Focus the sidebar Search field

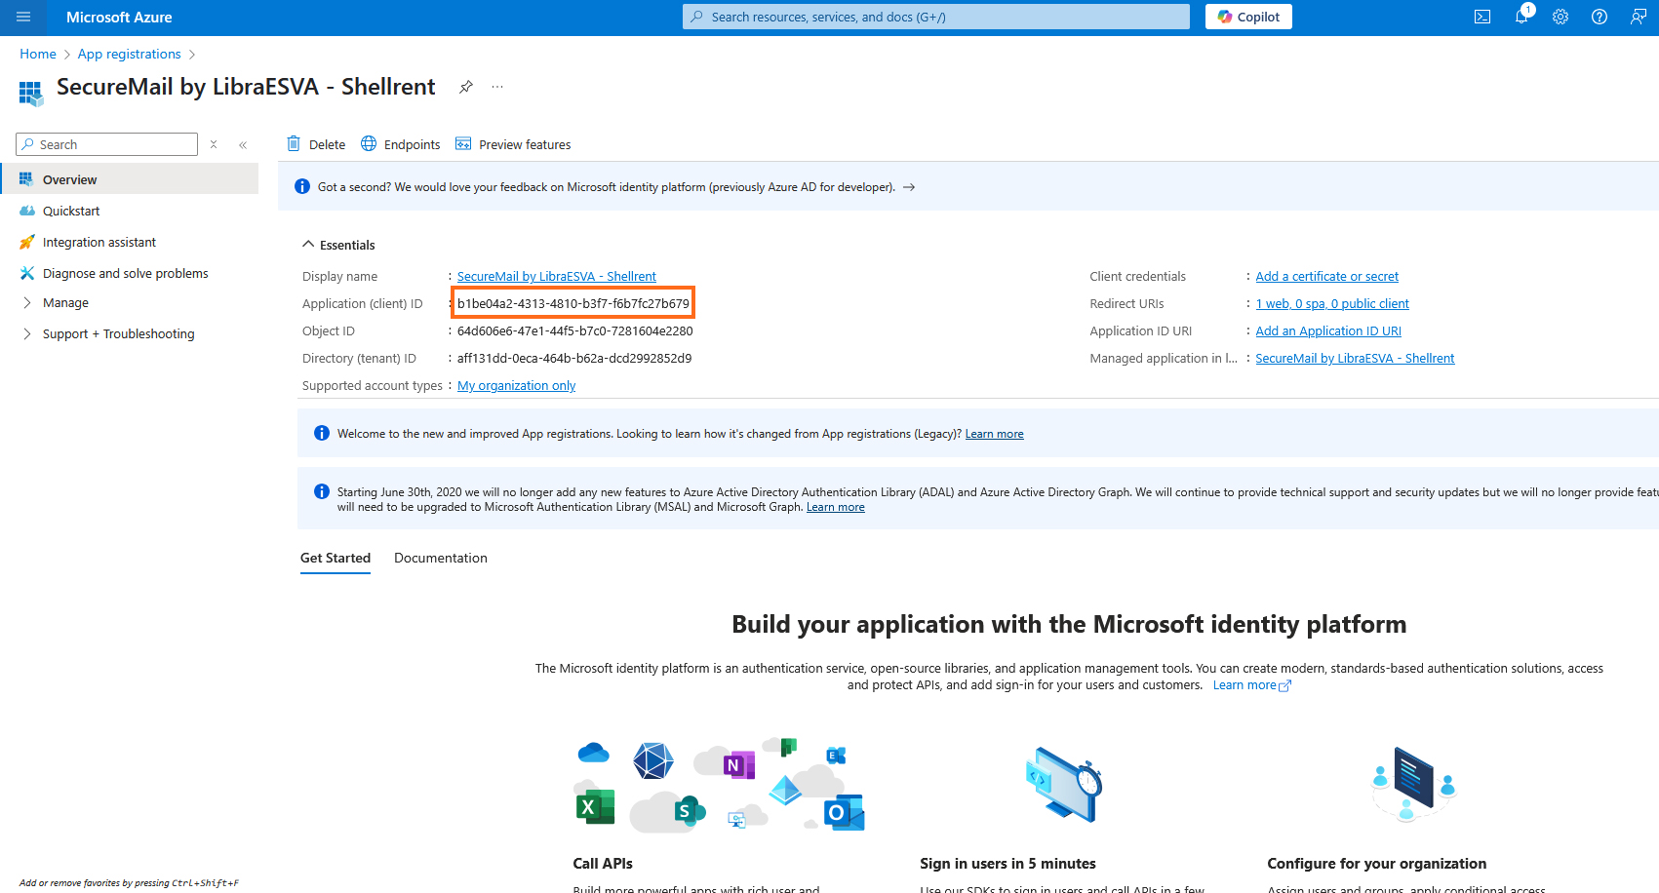coord(107,144)
